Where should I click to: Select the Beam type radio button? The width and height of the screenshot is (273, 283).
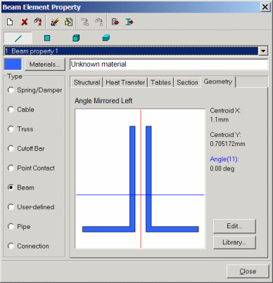[x=11, y=187]
